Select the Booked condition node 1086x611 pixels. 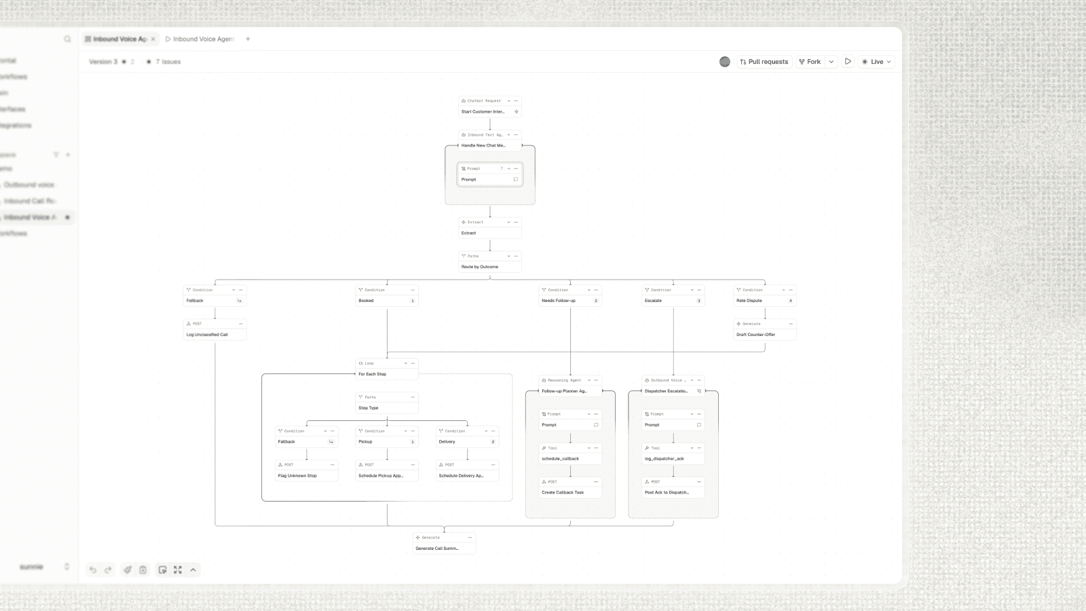coord(387,295)
